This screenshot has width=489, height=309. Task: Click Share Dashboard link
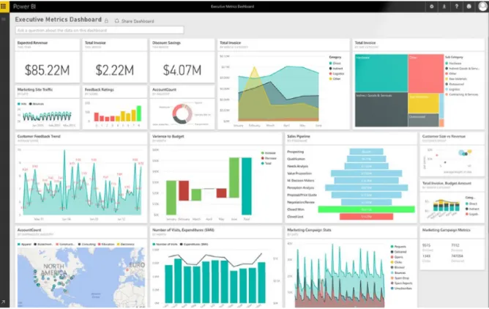pyautogui.click(x=138, y=21)
